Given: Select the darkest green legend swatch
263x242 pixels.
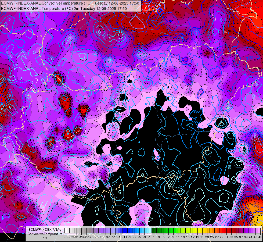Looking at the screenshot, I should [153, 230].
